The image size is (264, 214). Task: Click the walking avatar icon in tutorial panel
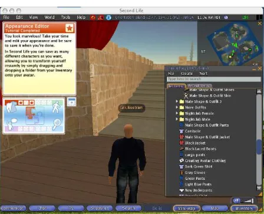[x=57, y=107]
